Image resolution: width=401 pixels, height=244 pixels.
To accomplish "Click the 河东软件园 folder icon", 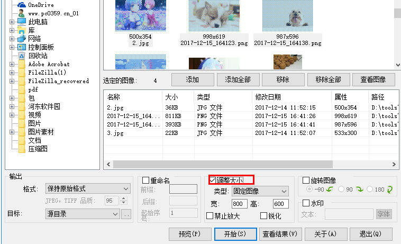I will coord(22,106).
